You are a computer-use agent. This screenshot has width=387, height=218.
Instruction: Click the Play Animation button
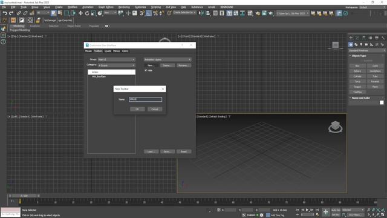coord(307,210)
